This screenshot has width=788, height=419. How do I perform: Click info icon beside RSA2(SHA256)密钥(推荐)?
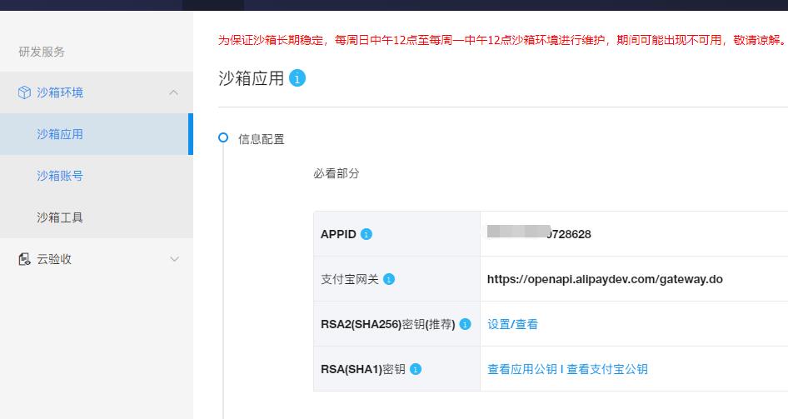[x=466, y=325]
